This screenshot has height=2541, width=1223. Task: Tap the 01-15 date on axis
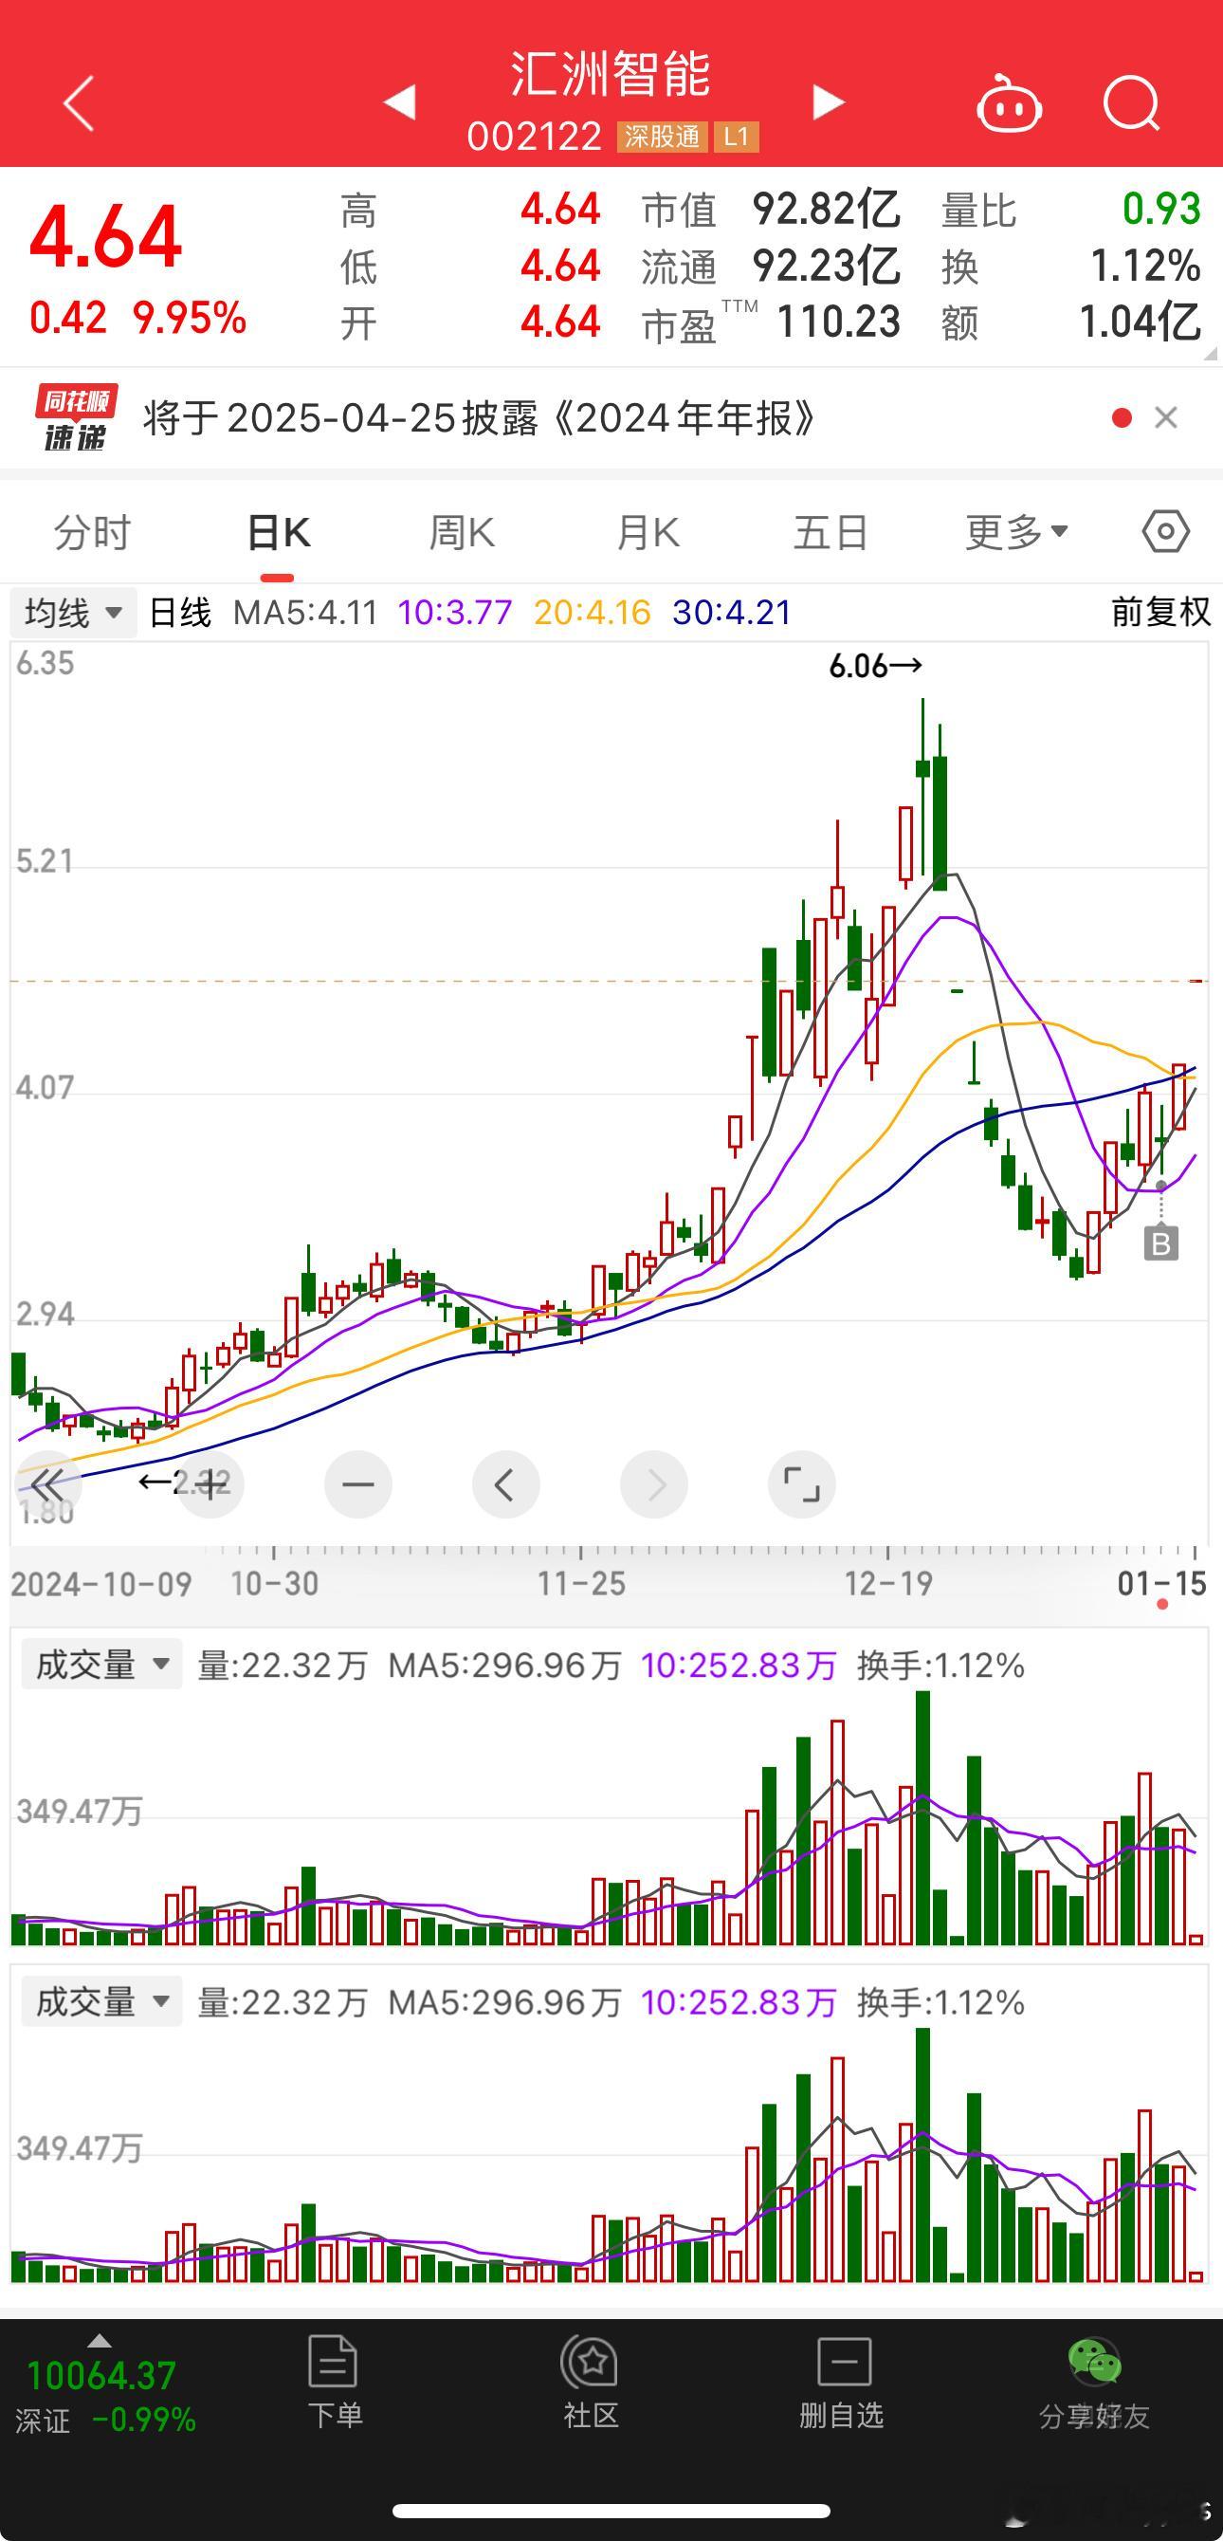(x=1162, y=1583)
